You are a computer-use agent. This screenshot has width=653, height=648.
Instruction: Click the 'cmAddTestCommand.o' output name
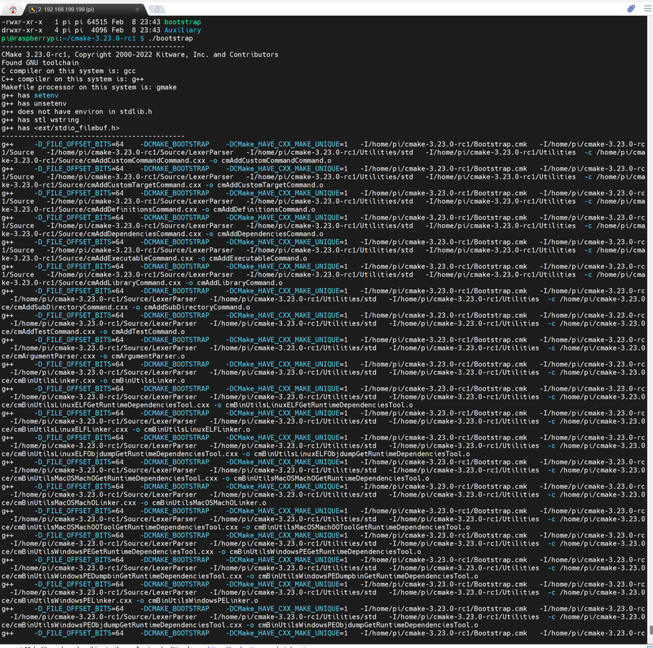[148, 332]
